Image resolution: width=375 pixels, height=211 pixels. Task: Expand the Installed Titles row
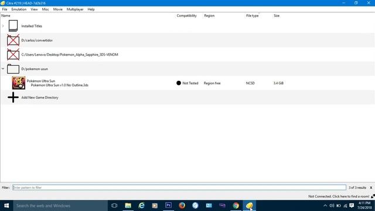pyautogui.click(x=3, y=26)
